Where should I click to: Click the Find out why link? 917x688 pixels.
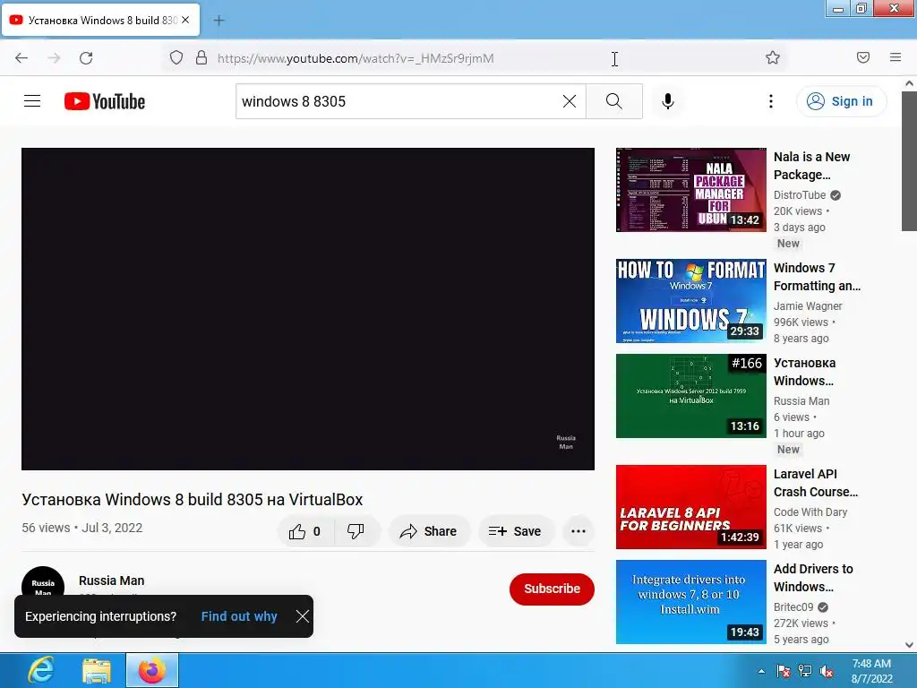239,616
